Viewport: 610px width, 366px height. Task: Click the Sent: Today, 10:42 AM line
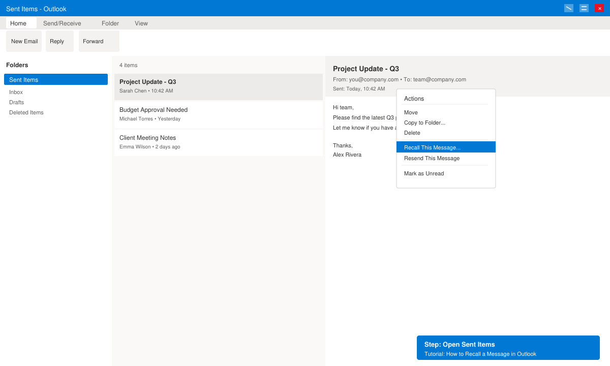point(359,88)
